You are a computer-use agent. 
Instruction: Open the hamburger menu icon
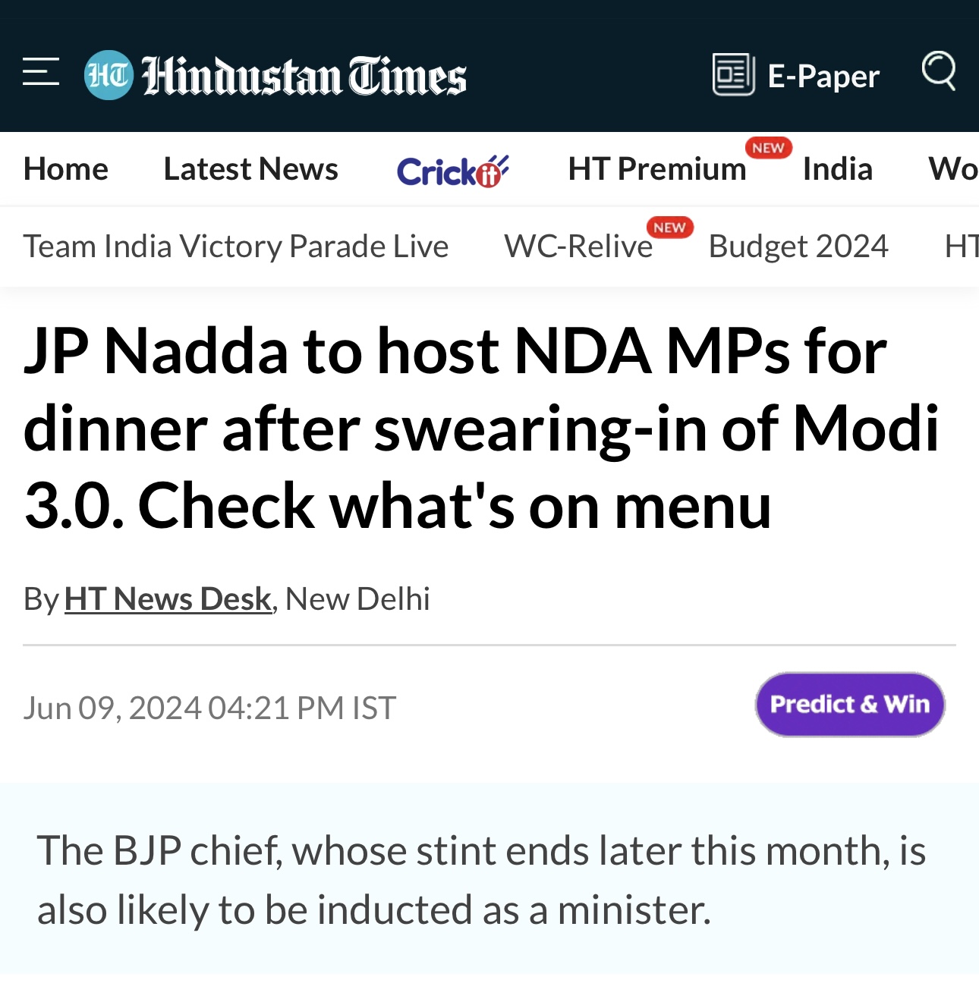click(x=41, y=71)
